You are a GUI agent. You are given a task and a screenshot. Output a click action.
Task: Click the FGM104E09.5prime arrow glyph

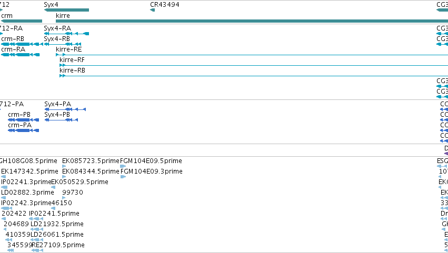123,166
